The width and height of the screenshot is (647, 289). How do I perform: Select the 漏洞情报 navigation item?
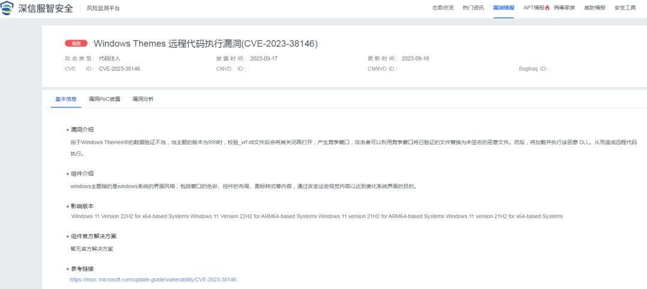coord(503,8)
